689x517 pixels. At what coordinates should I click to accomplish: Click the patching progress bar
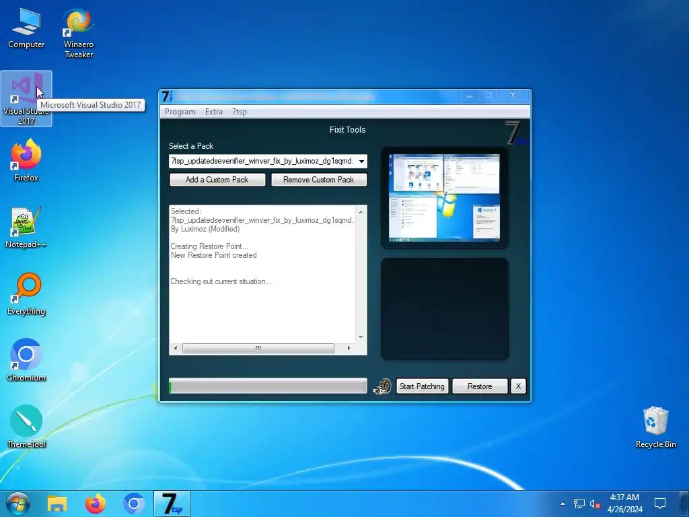(x=268, y=386)
